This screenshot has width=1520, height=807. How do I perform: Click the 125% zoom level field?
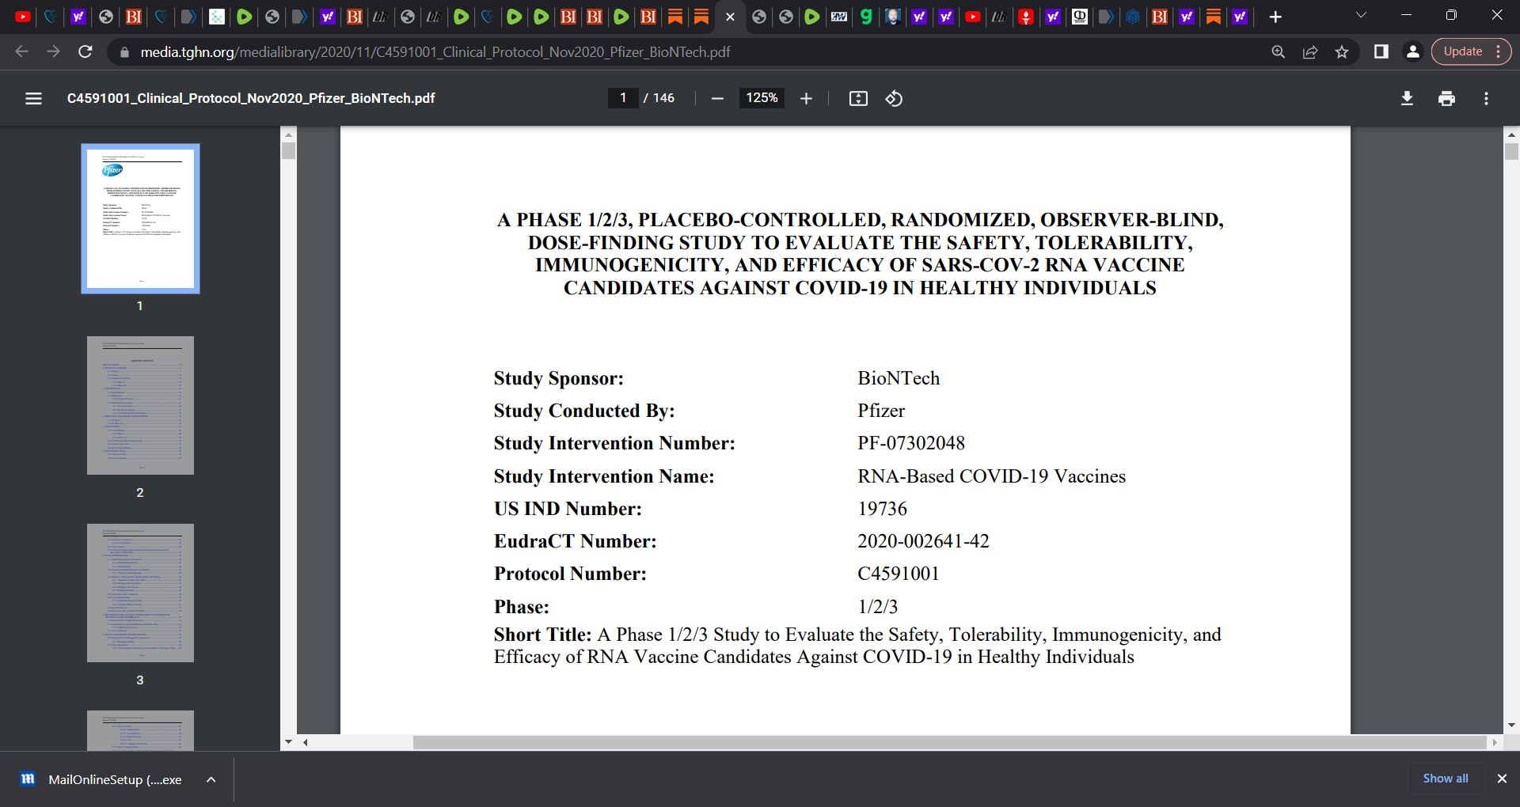click(762, 98)
